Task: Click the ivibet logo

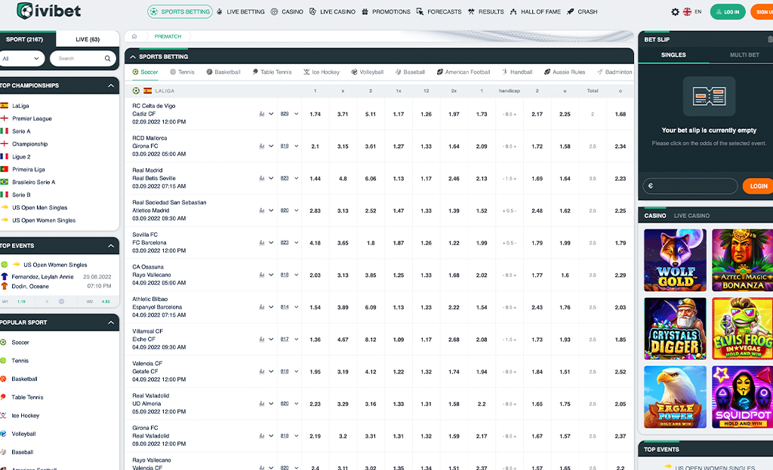Action: pyautogui.click(x=48, y=11)
